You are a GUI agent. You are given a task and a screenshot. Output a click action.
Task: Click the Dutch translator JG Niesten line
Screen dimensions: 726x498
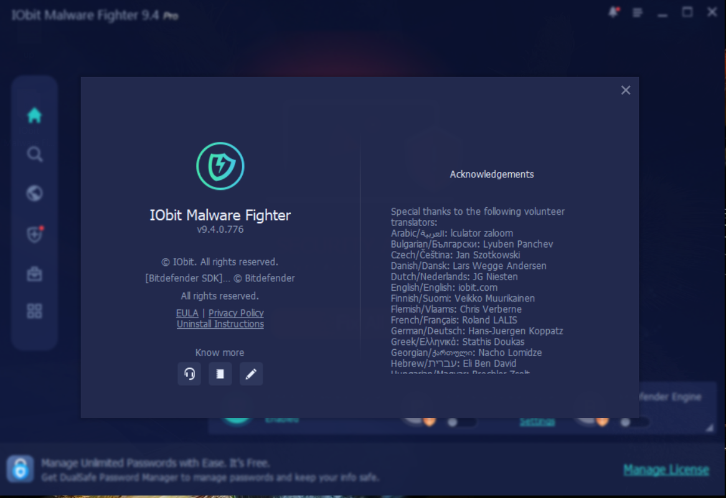[x=454, y=277]
